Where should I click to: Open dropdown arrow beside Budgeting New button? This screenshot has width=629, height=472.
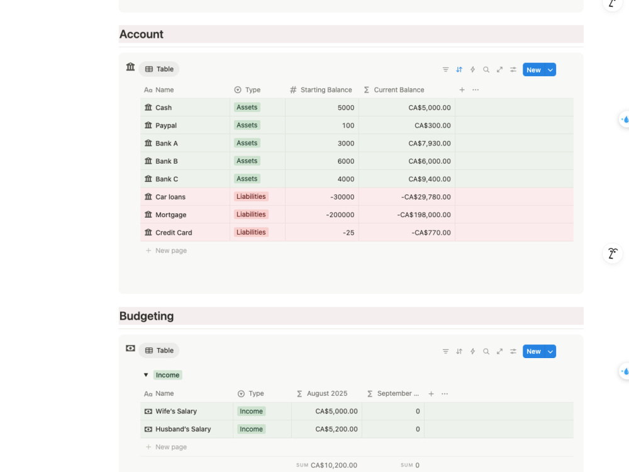coord(550,352)
